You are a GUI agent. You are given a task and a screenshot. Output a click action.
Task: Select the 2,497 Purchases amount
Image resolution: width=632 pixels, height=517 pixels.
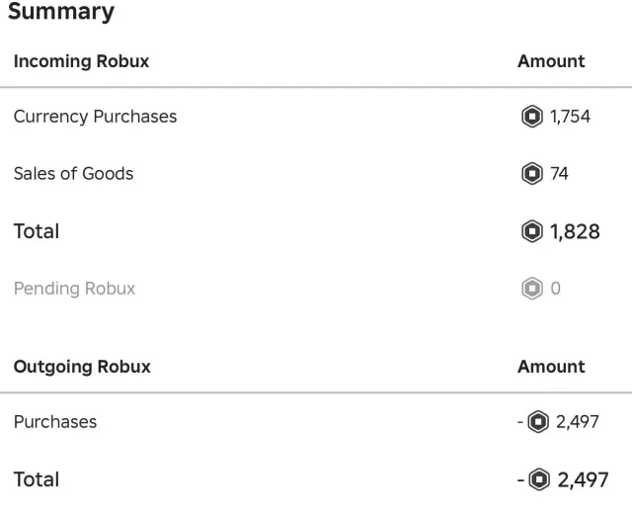click(578, 422)
